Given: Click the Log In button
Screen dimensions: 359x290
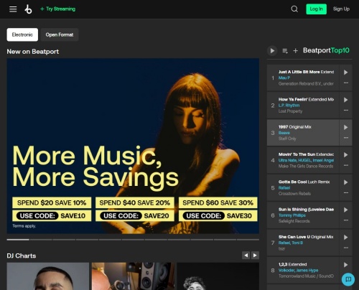Looking at the screenshot, I should [x=316, y=9].
